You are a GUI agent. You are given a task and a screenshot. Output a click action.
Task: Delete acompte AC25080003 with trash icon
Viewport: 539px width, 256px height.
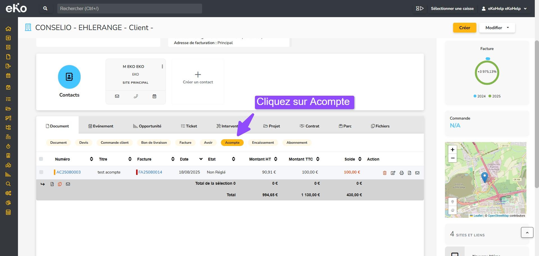(x=385, y=173)
